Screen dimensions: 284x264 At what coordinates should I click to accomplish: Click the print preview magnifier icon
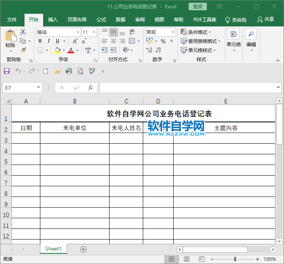pyautogui.click(x=80, y=71)
